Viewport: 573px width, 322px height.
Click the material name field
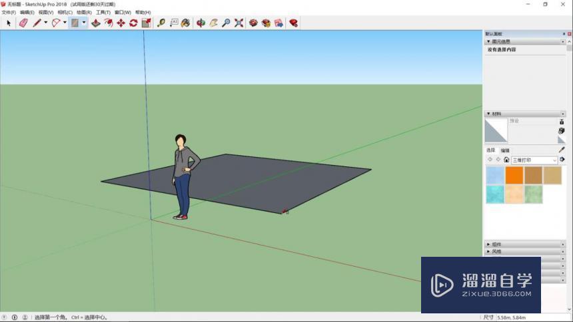click(533, 121)
